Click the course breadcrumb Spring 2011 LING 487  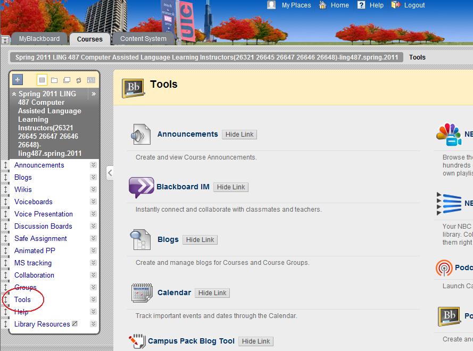(206, 57)
